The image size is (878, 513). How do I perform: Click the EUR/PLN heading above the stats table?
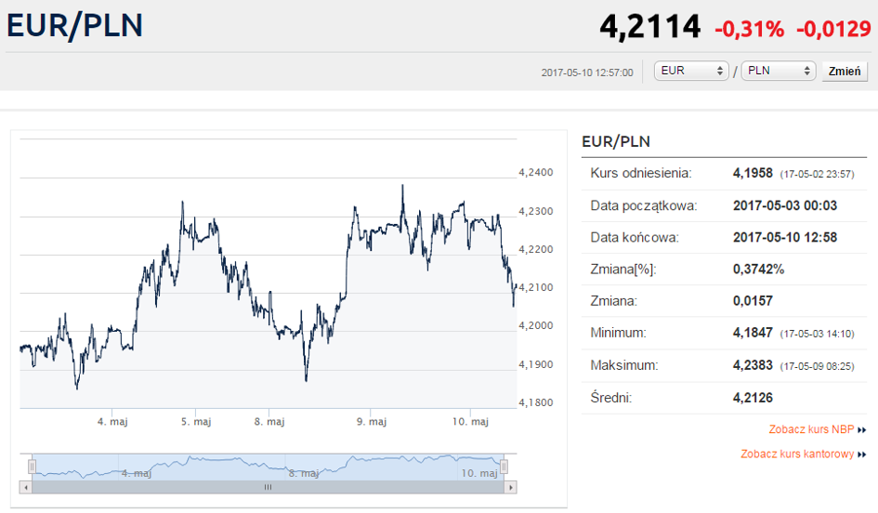616,141
